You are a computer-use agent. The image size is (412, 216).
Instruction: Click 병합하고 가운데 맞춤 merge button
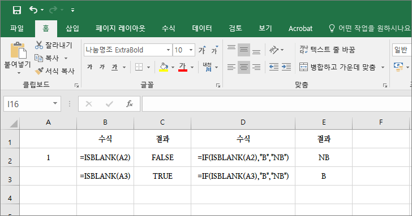[x=337, y=67]
